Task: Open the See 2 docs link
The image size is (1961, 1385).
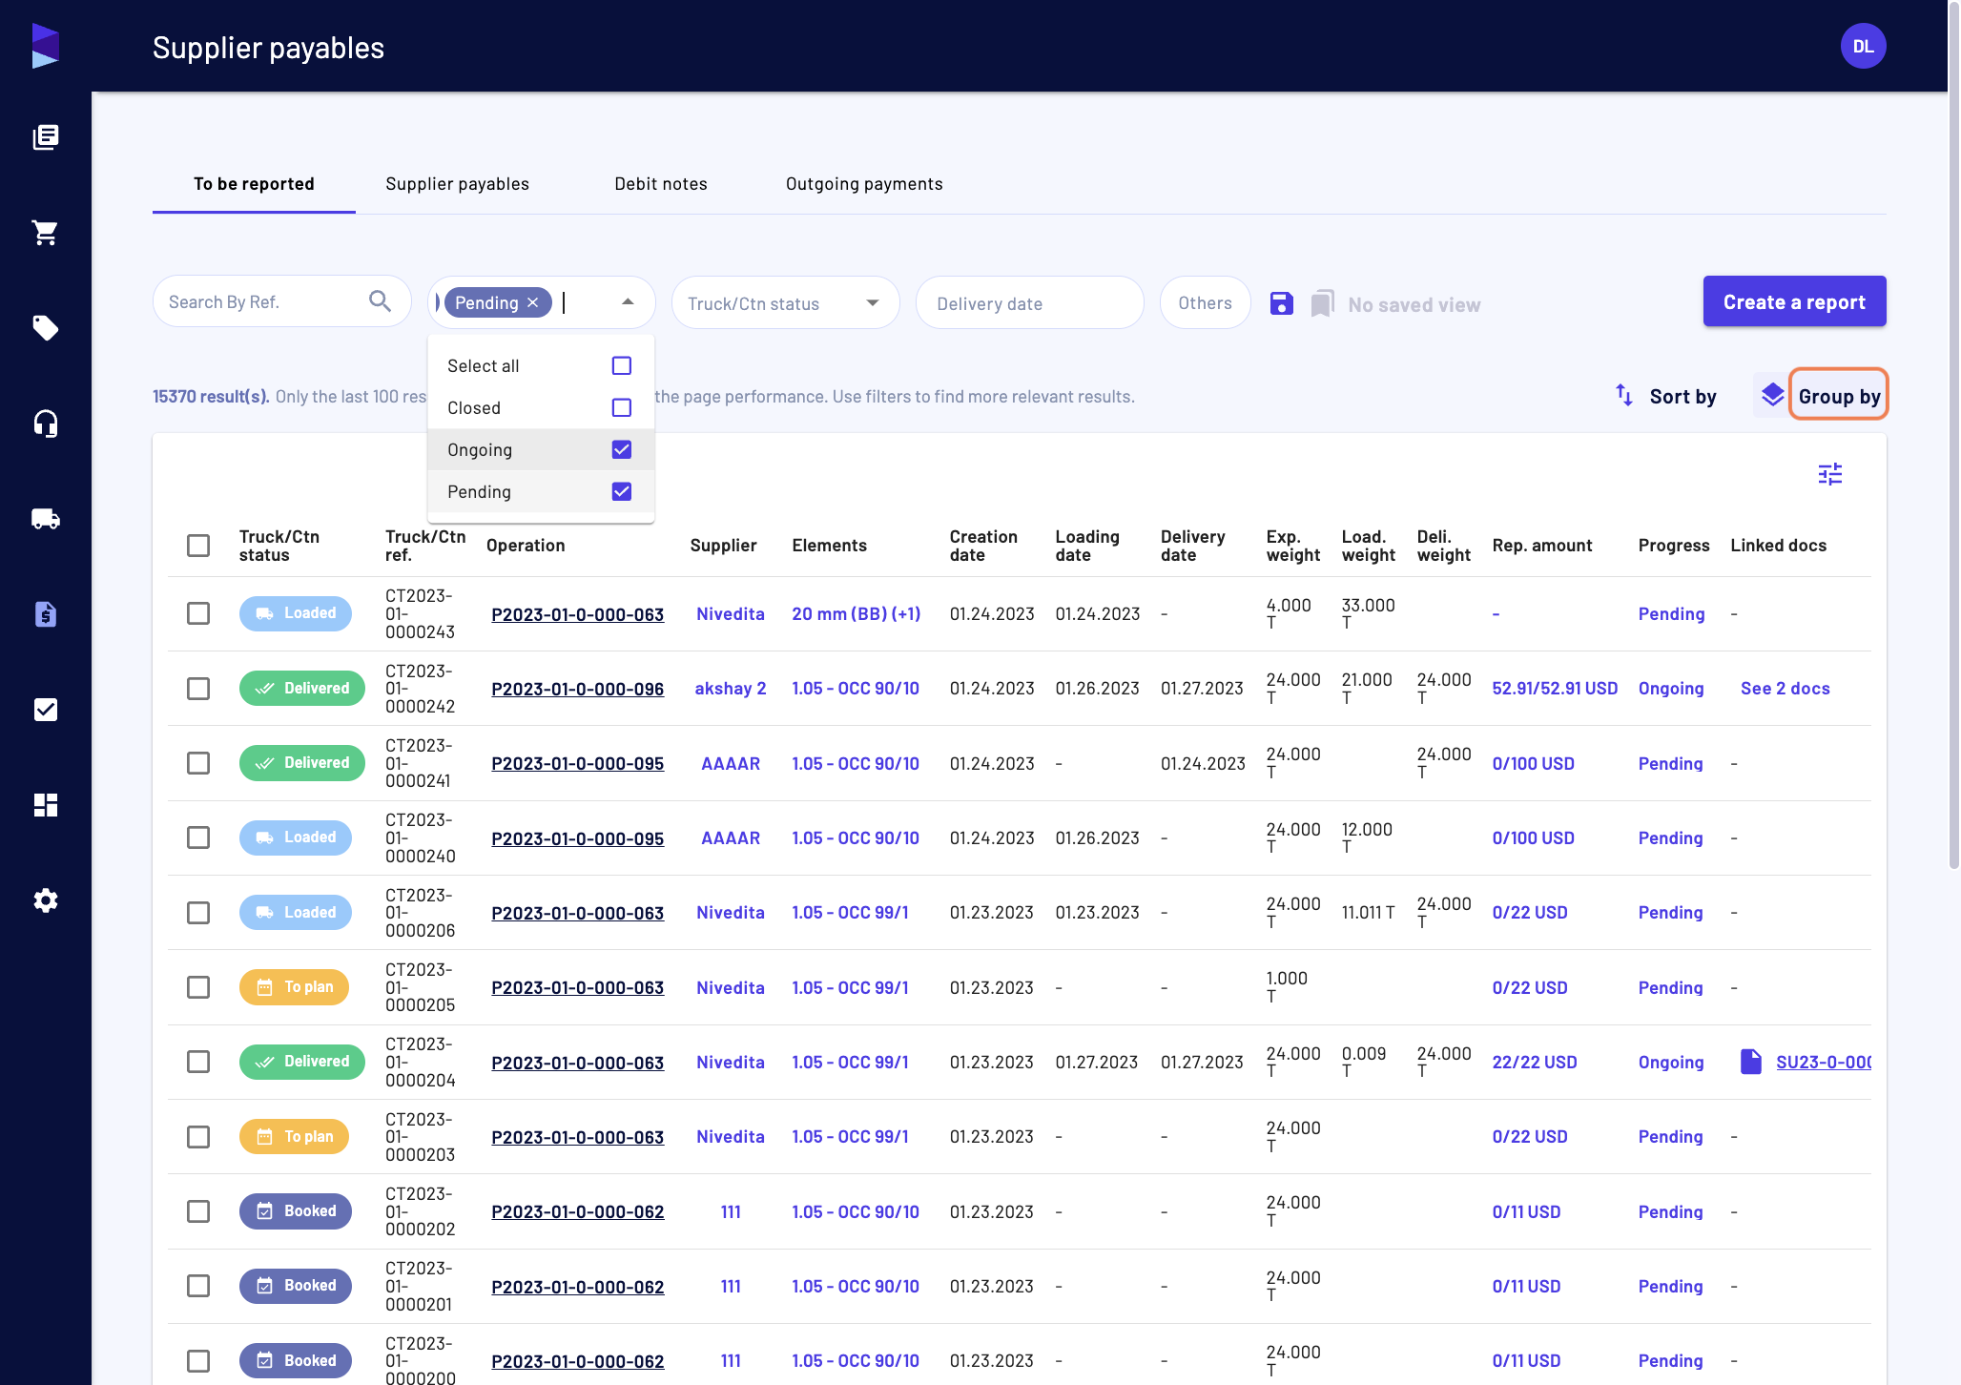Action: tap(1785, 689)
